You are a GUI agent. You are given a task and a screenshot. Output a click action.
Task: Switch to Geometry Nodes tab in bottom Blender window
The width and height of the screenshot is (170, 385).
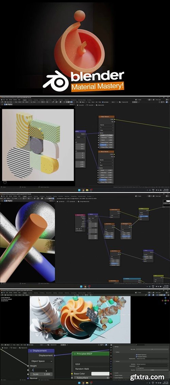82,293
